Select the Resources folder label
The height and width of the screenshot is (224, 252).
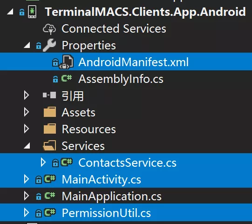click(89, 129)
